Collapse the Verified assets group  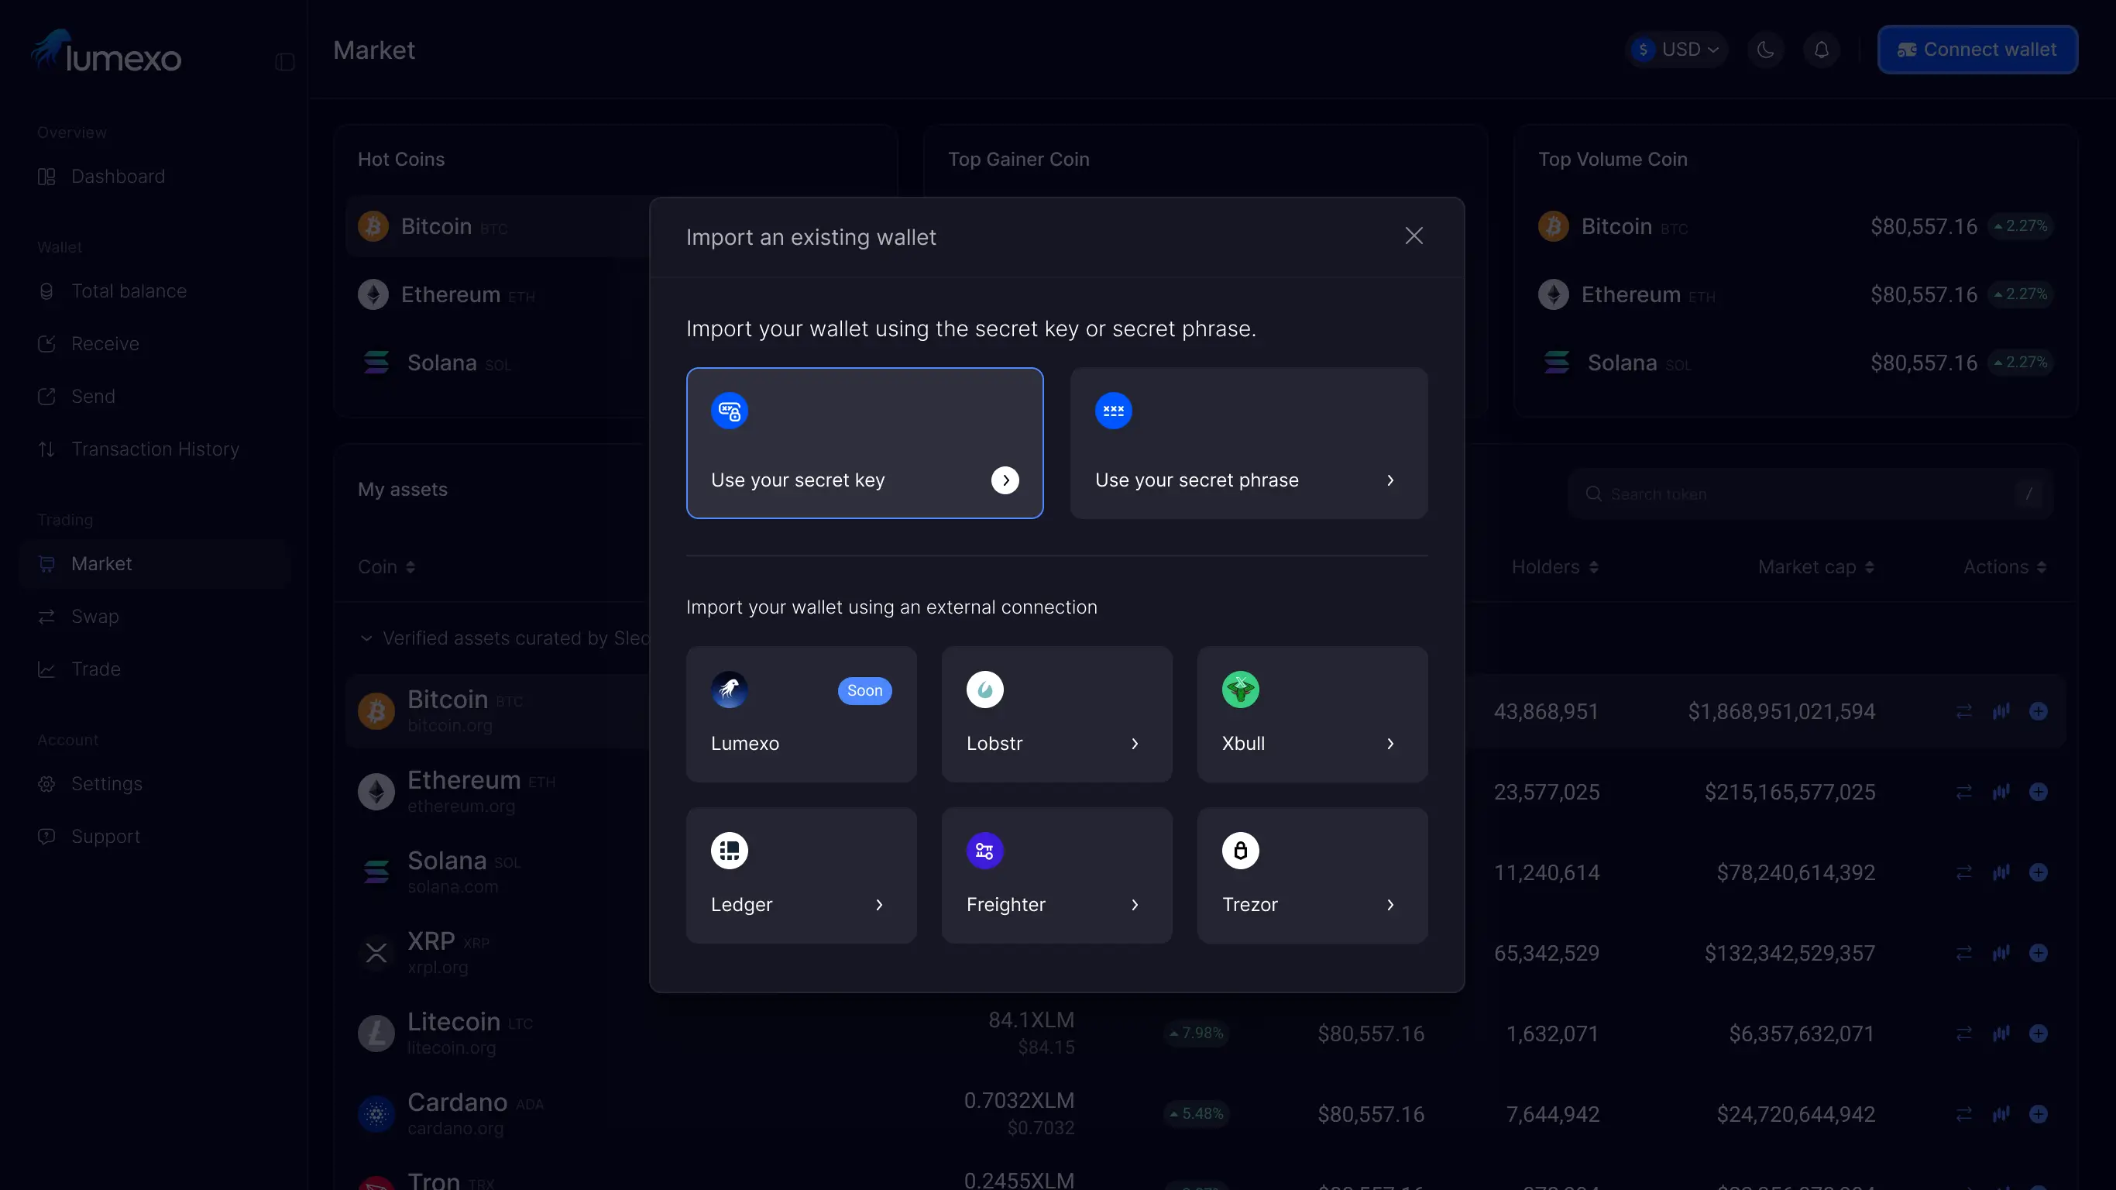366,638
